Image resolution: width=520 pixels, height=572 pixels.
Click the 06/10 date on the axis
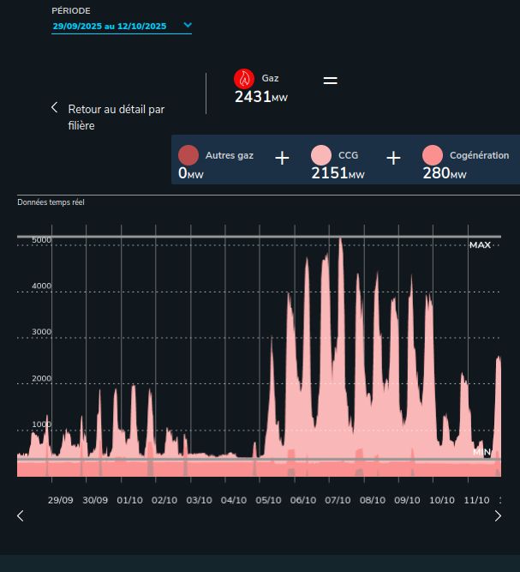(x=303, y=500)
